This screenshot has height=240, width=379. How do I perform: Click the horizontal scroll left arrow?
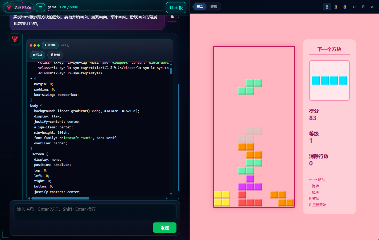point(29,198)
